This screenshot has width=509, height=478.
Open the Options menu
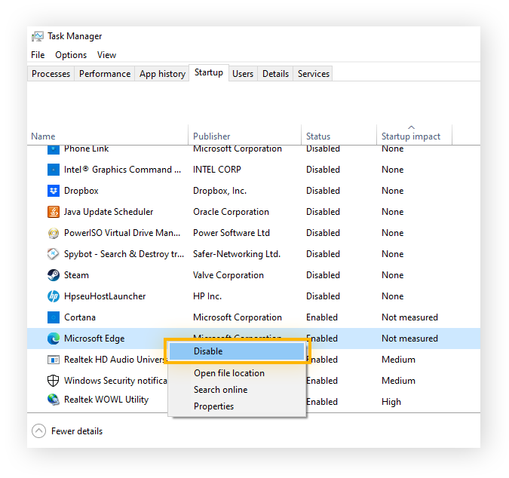[x=71, y=55]
